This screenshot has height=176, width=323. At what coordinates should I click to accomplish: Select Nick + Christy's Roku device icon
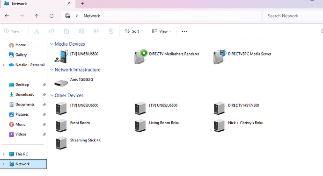(219, 126)
